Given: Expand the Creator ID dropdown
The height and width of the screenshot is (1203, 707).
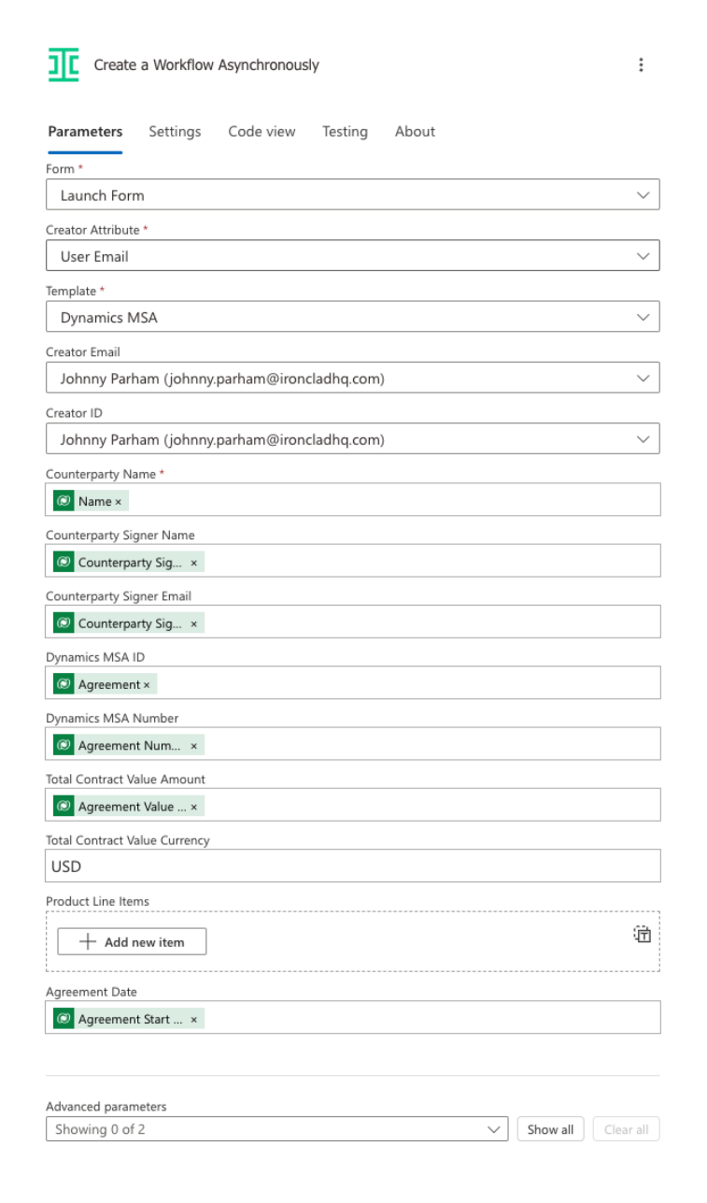Looking at the screenshot, I should 353,439.
